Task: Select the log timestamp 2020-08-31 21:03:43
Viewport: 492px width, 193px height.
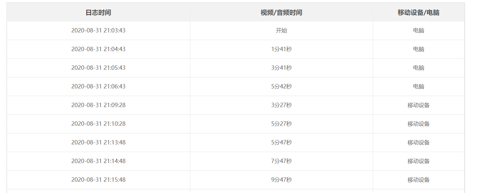Action: 98,30
